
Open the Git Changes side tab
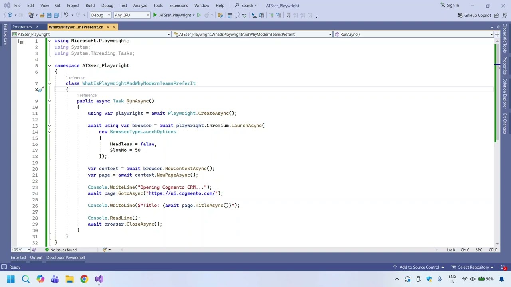point(505,123)
